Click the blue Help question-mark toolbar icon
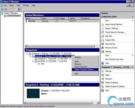Screen dimensions: 135x108 pyautogui.click(x=19, y=9)
